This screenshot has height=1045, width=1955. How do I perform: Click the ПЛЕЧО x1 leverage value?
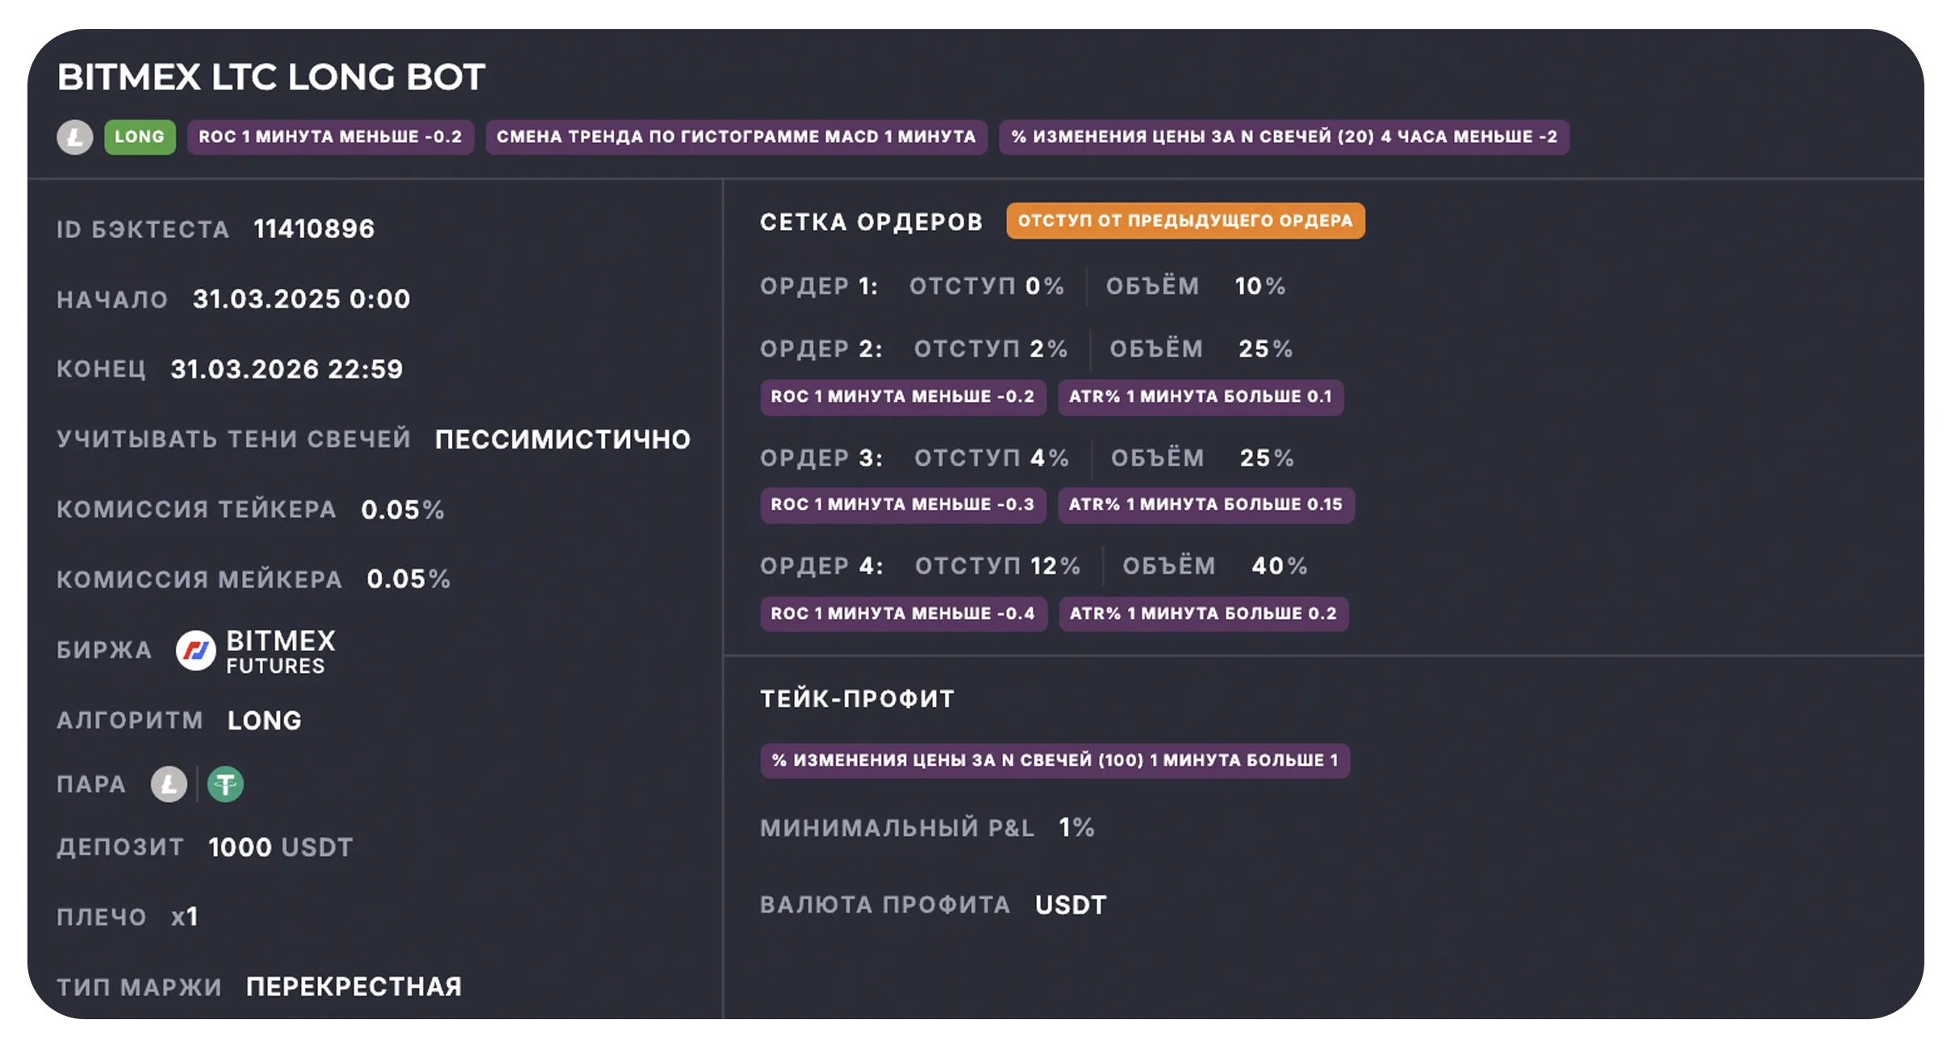coord(185,916)
